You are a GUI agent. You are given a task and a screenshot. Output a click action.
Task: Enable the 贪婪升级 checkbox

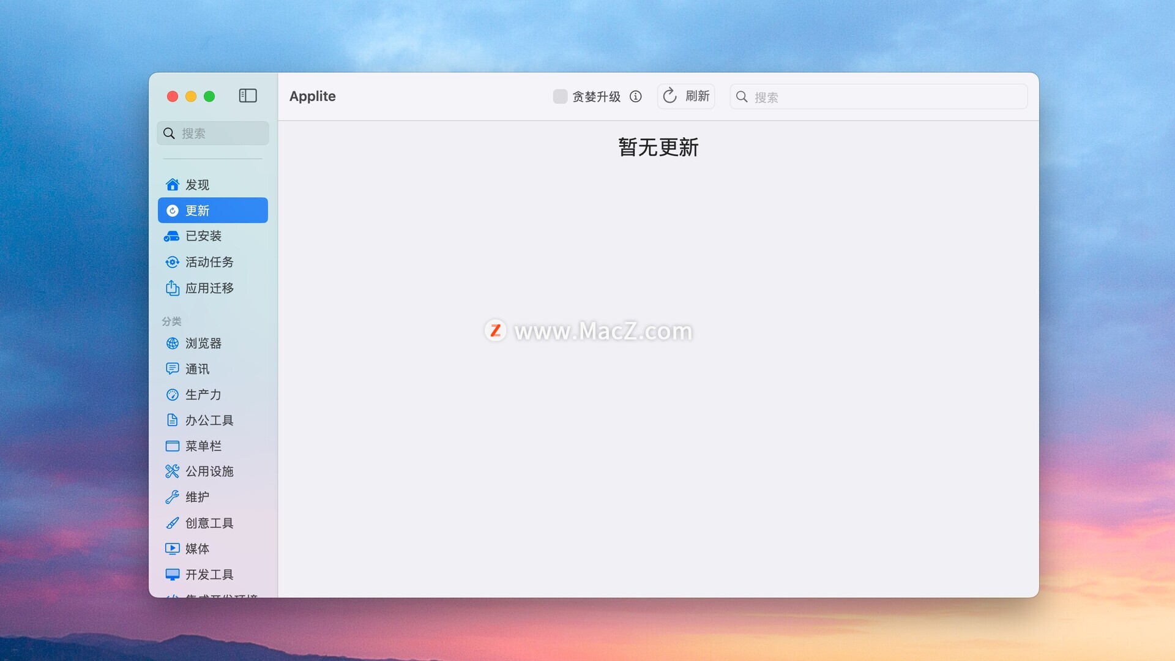coord(560,97)
